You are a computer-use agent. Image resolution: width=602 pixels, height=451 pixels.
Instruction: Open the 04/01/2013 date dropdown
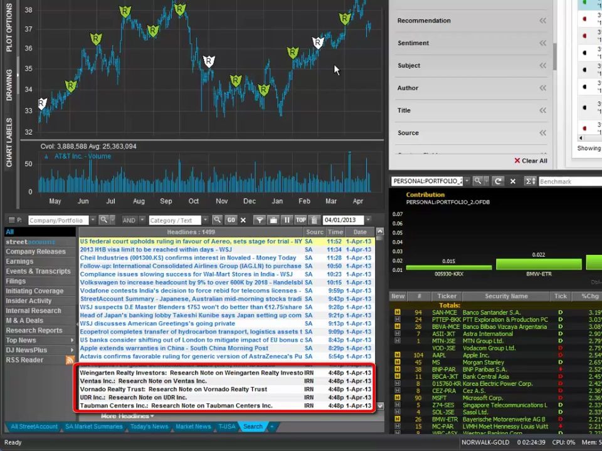tap(368, 220)
